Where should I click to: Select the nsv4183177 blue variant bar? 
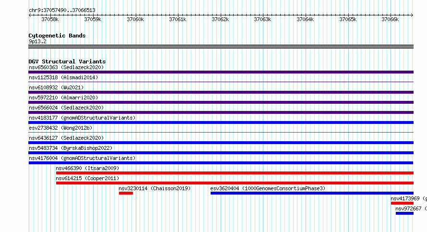[221, 122]
